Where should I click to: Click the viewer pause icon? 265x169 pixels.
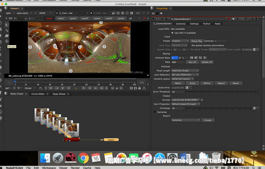(x=132, y=13)
